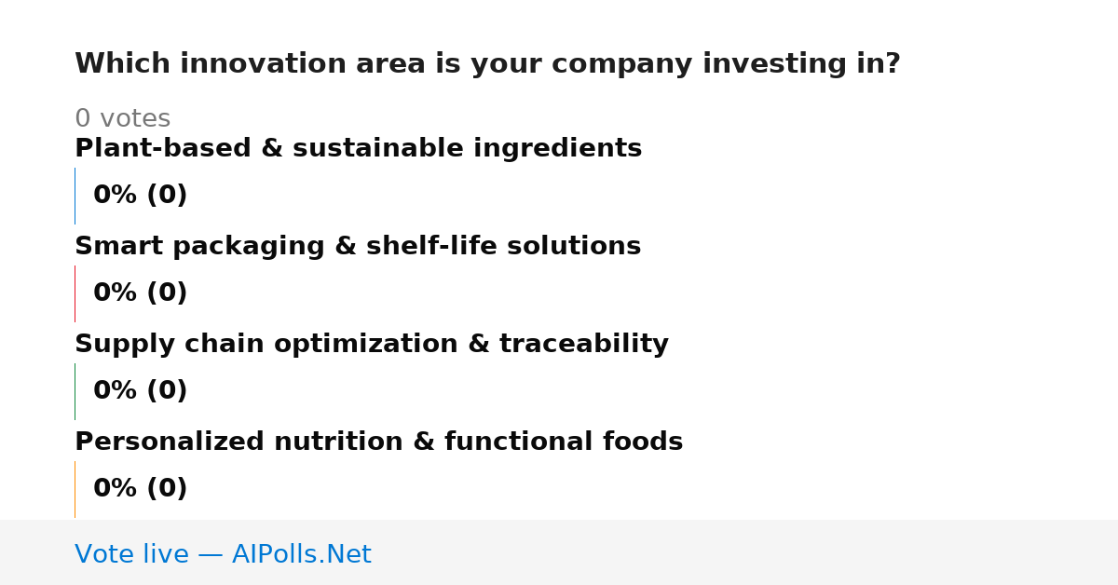1118x585 pixels.
Task: Select Smart packaging & shelf-life solutions option
Action: (x=358, y=247)
